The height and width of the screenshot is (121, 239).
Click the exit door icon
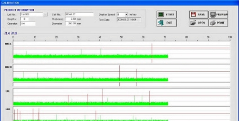click(161, 23)
